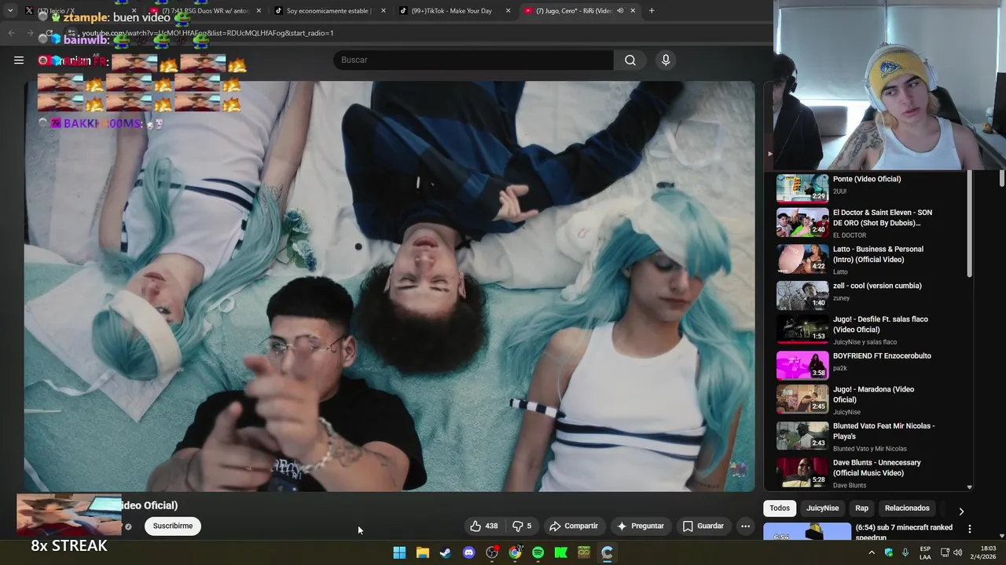Open a new browser tab

tap(652, 10)
